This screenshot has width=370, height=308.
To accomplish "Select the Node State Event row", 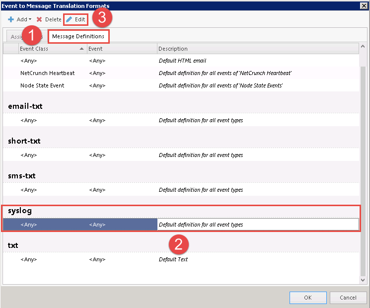I will tap(181, 85).
